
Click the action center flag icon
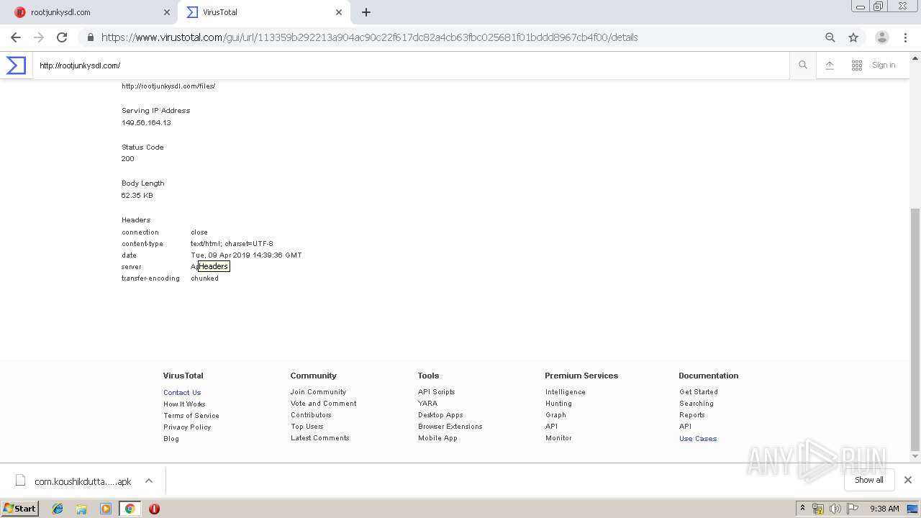click(x=853, y=509)
